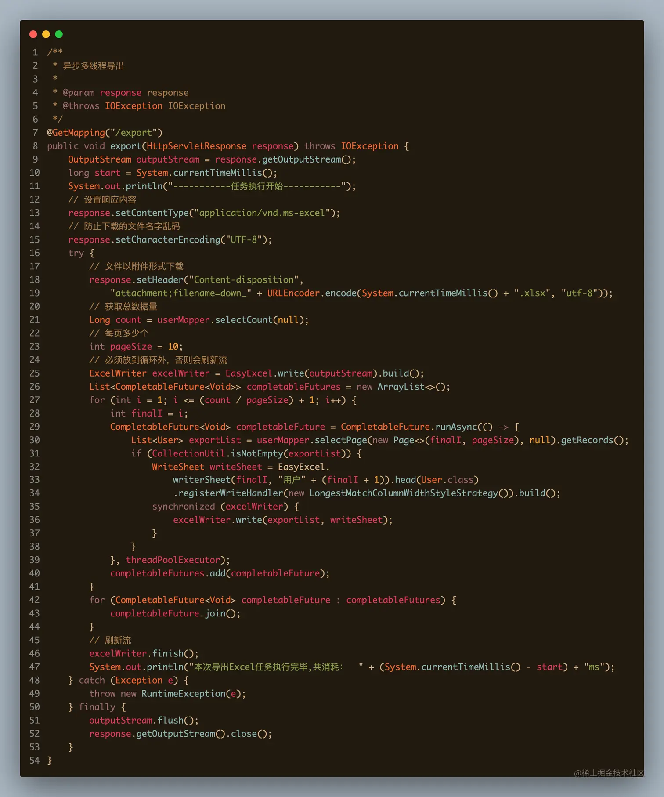
Task: Click line number 27
Action: tap(34, 400)
